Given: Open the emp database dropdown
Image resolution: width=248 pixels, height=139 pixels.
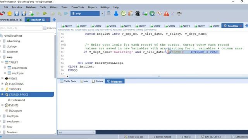Looking at the screenshot, I should (x=102, y=14).
